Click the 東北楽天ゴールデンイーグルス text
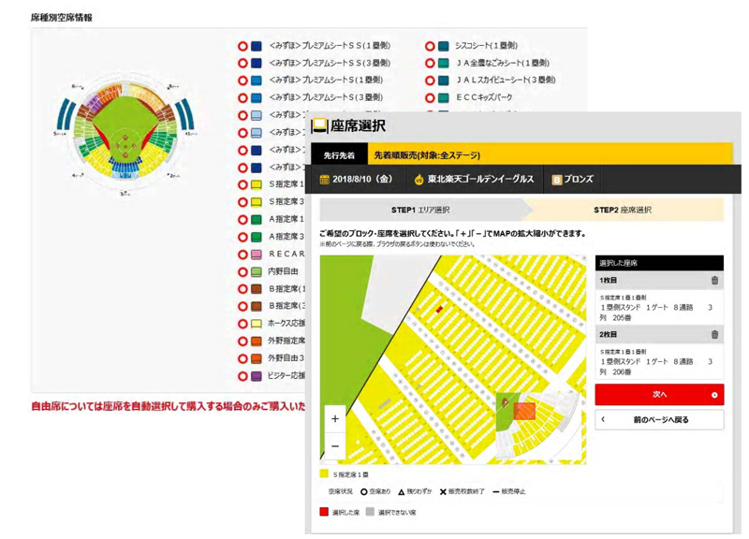 [480, 179]
